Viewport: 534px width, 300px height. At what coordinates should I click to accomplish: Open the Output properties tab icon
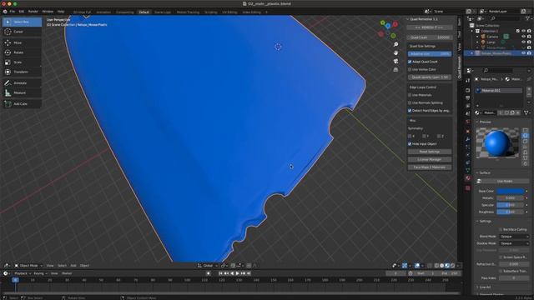click(x=468, y=98)
